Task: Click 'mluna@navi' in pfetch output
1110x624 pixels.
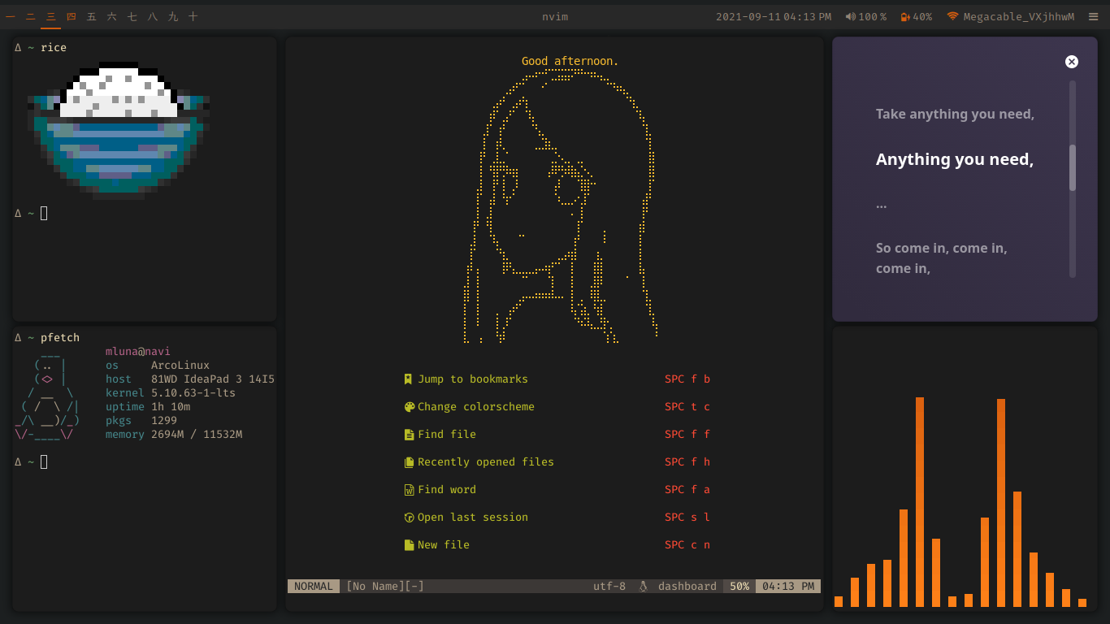Action: tap(138, 352)
